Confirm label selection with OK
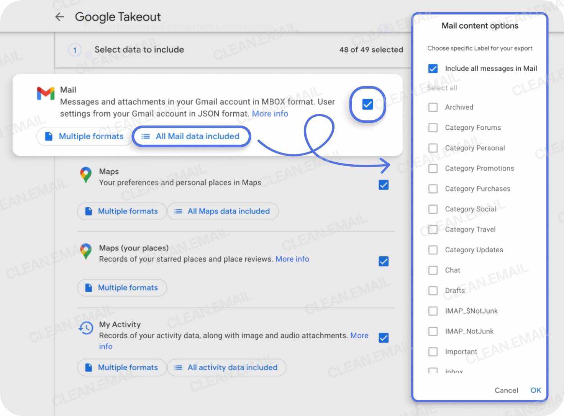 [535, 390]
